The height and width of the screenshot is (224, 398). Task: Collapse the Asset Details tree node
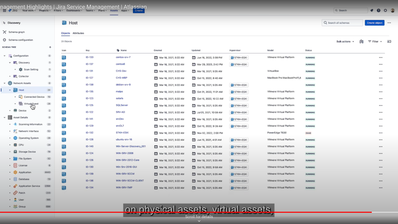click(x=4, y=118)
